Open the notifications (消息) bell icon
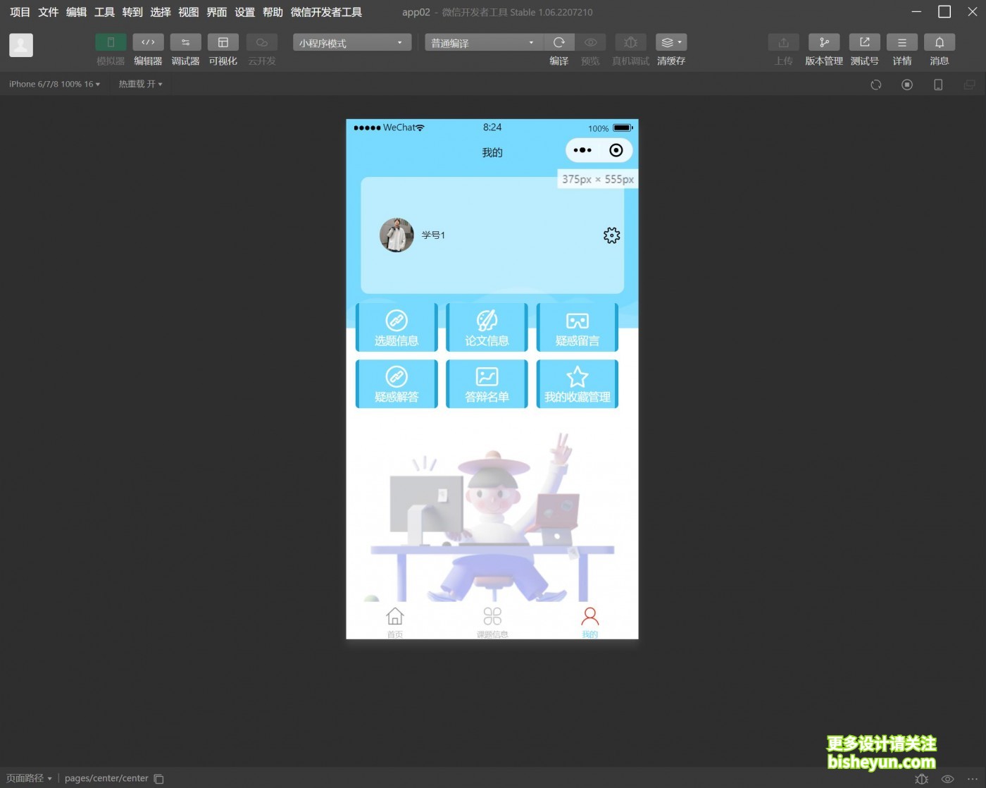The width and height of the screenshot is (986, 788). click(939, 43)
